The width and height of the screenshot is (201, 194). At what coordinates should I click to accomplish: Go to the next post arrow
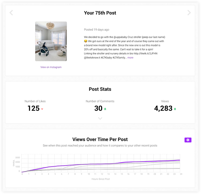point(189,13)
